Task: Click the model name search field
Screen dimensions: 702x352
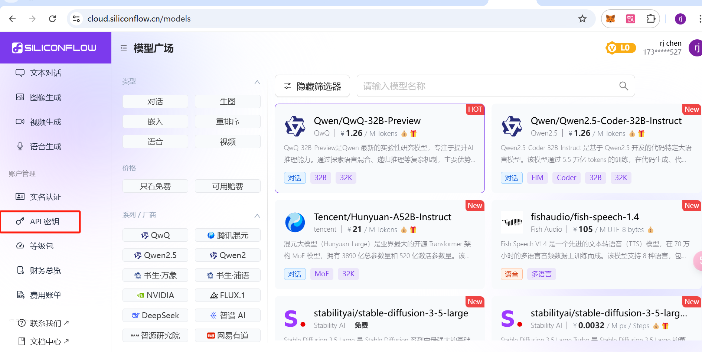Action: pyautogui.click(x=484, y=86)
